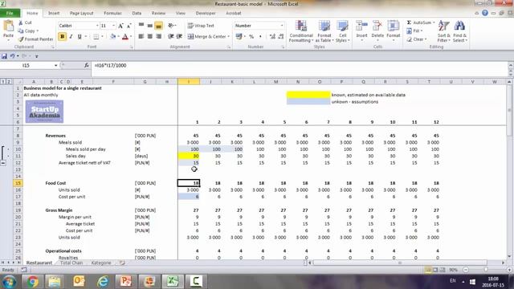Collapse the outline group with minus button
This screenshot has height=289, width=514.
click(x=3, y=163)
